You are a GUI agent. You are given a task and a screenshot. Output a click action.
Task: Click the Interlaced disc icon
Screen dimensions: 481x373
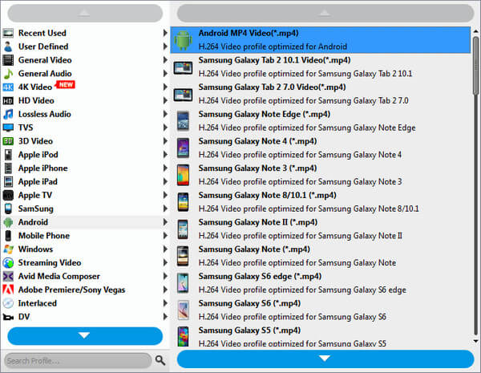[8, 303]
